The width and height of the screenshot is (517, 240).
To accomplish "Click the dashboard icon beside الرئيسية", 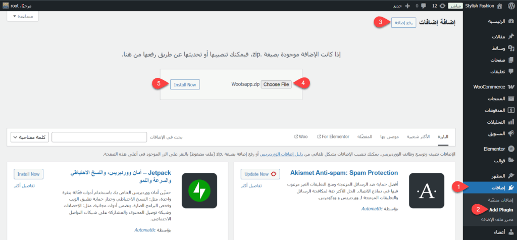I will click(511, 21).
